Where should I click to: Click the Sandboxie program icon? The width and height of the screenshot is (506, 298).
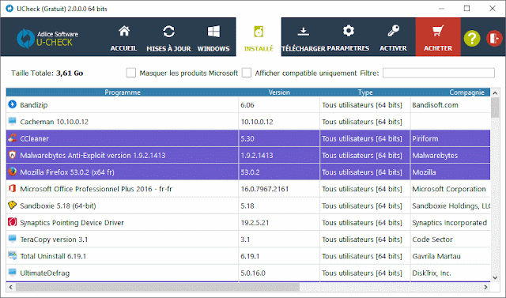pyautogui.click(x=13, y=206)
